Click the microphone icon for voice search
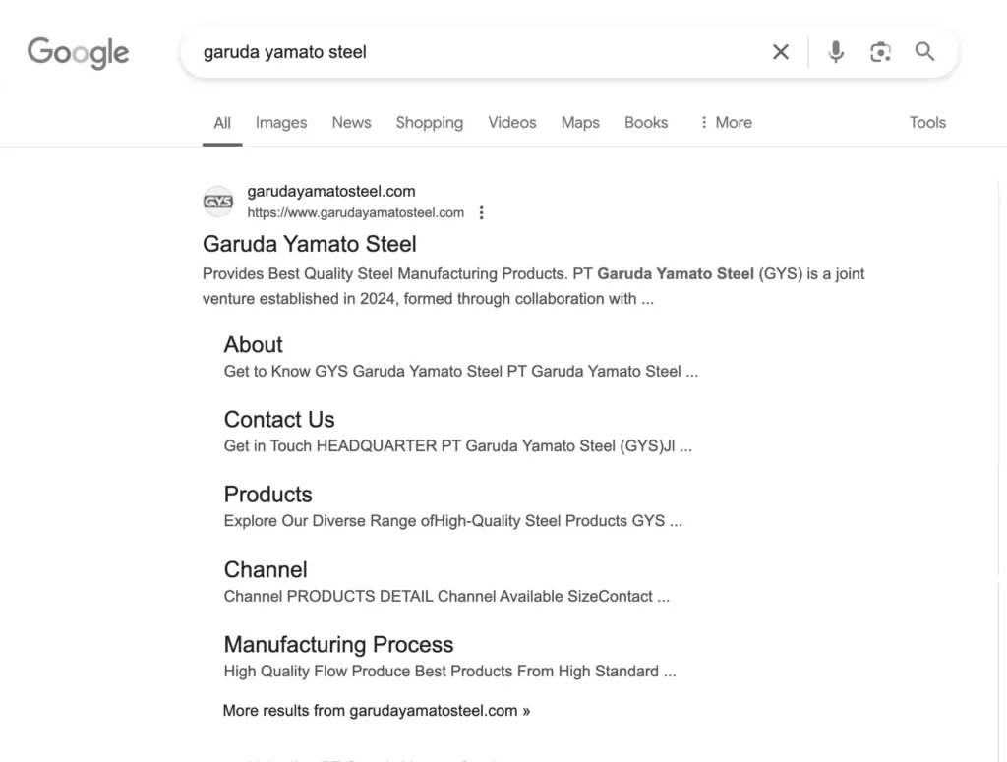Viewport: 1007px width, 762px height. [x=835, y=51]
